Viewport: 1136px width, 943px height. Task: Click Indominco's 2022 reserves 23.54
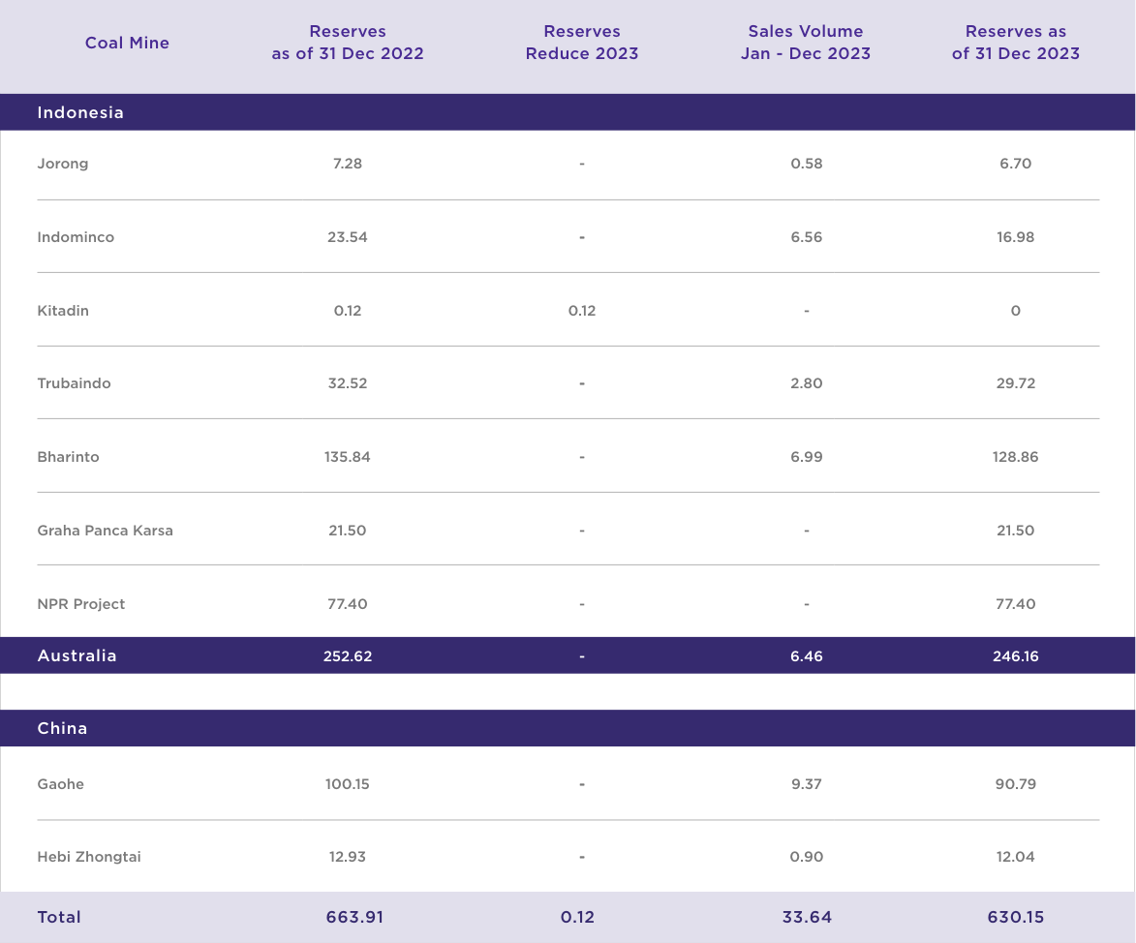pyautogui.click(x=348, y=237)
